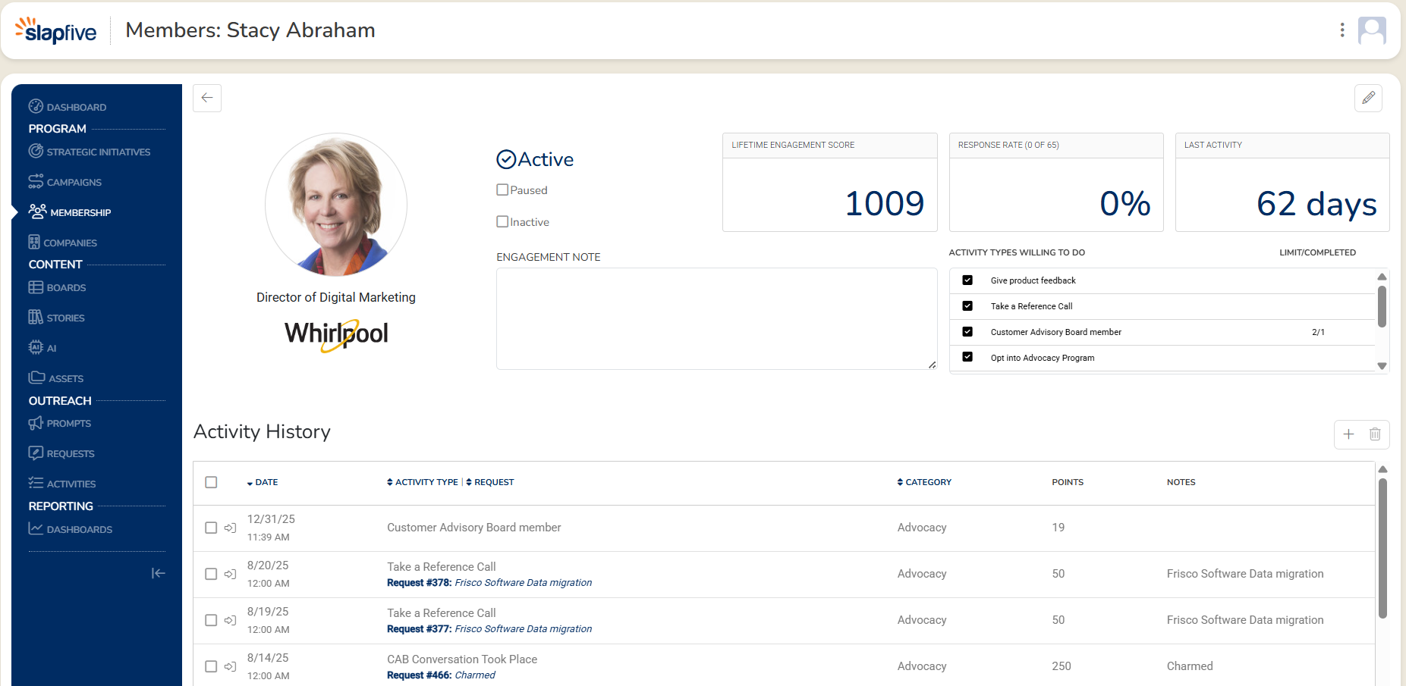Sort activity history by Date

[263, 482]
